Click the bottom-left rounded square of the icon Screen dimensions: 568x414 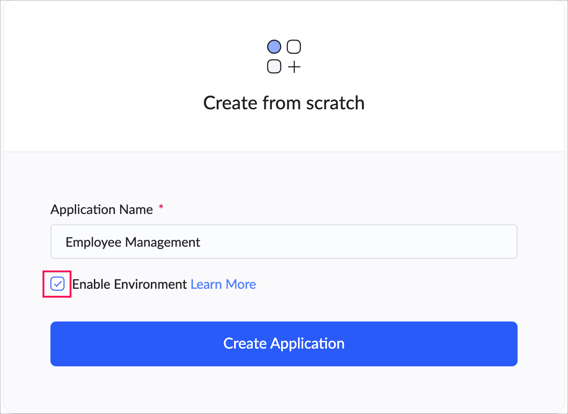274,67
